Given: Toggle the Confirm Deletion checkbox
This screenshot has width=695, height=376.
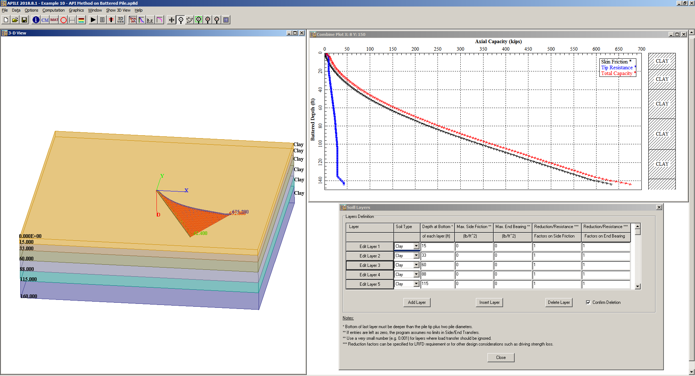Looking at the screenshot, I should 588,302.
